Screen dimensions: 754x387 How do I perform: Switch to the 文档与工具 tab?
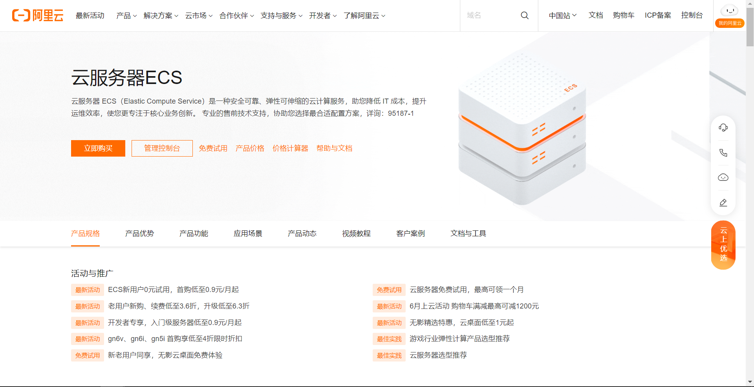(468, 234)
